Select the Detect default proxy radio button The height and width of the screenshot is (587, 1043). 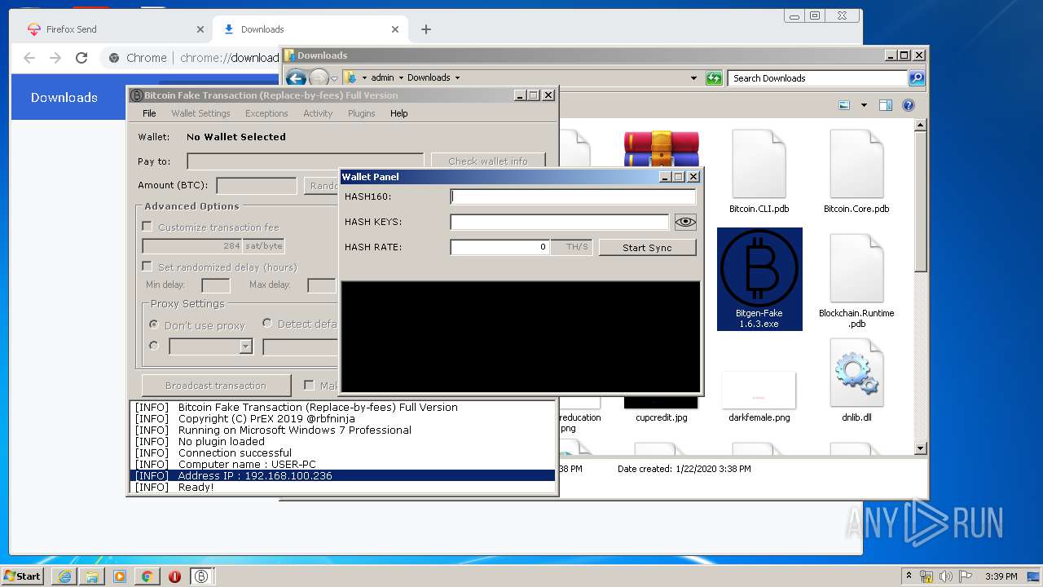(266, 324)
